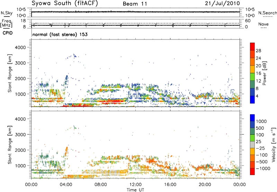
Task: Pick the gray segment of velocity color bar
Action: [x=252, y=145]
